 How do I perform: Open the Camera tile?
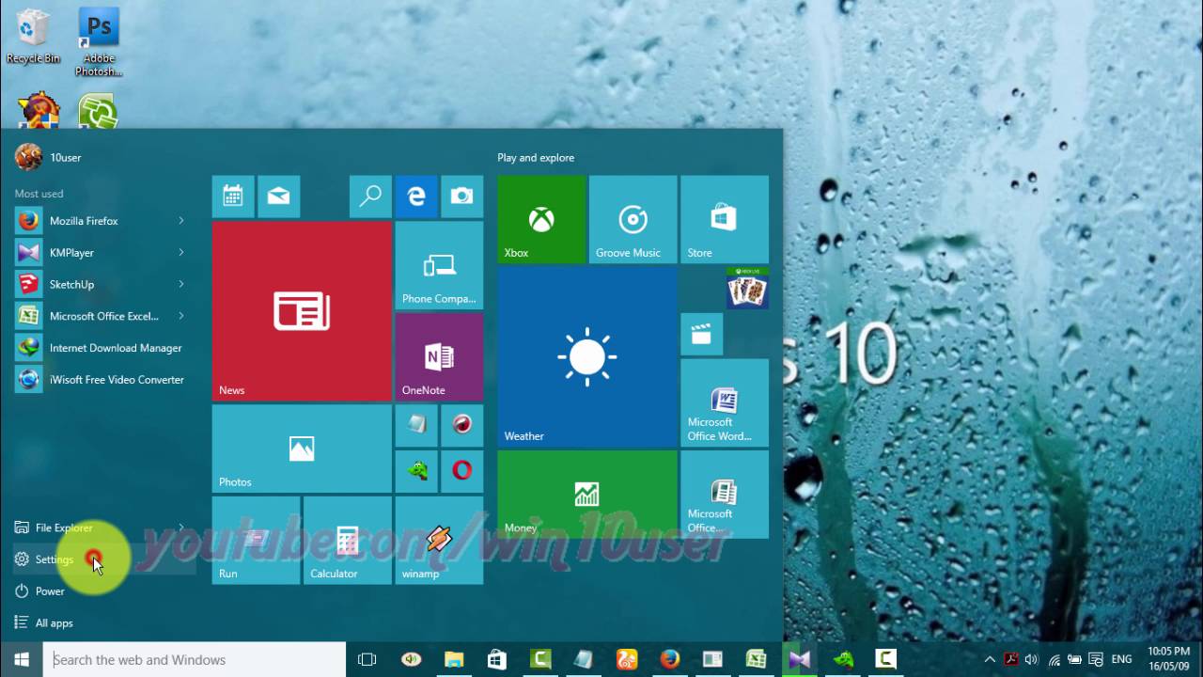[x=461, y=197]
